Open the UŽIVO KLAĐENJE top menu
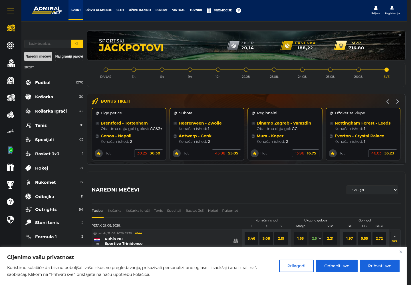 [x=99, y=10]
